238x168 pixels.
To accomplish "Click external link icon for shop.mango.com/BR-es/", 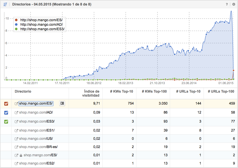I will pos(16,147).
